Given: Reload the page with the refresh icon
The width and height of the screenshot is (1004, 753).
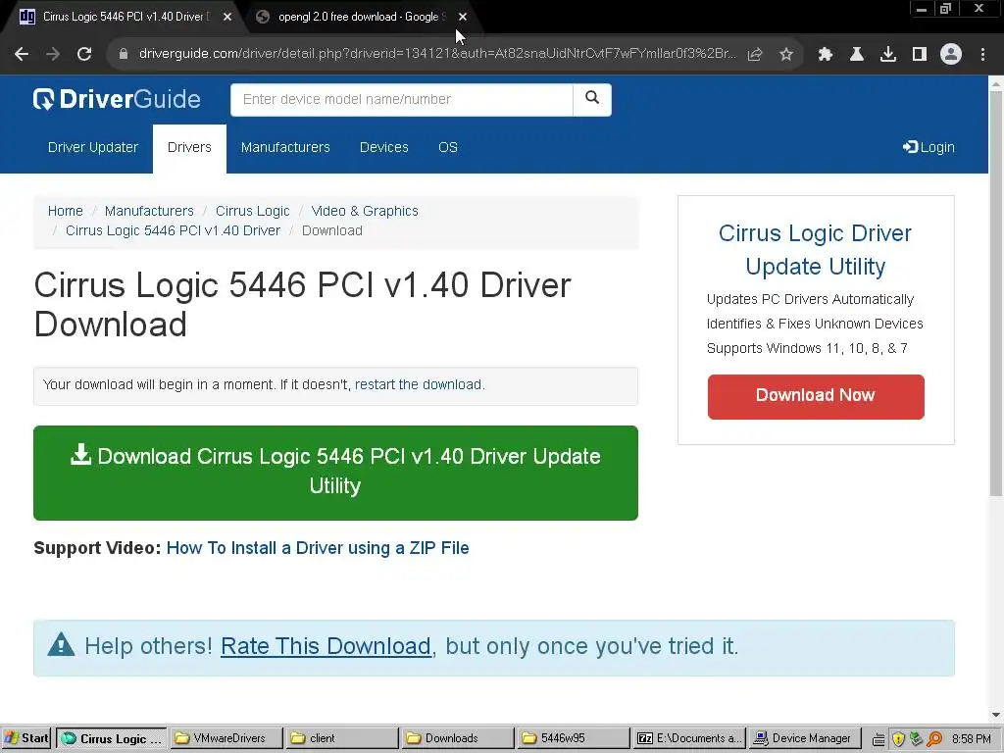Looking at the screenshot, I should pyautogui.click(x=84, y=55).
